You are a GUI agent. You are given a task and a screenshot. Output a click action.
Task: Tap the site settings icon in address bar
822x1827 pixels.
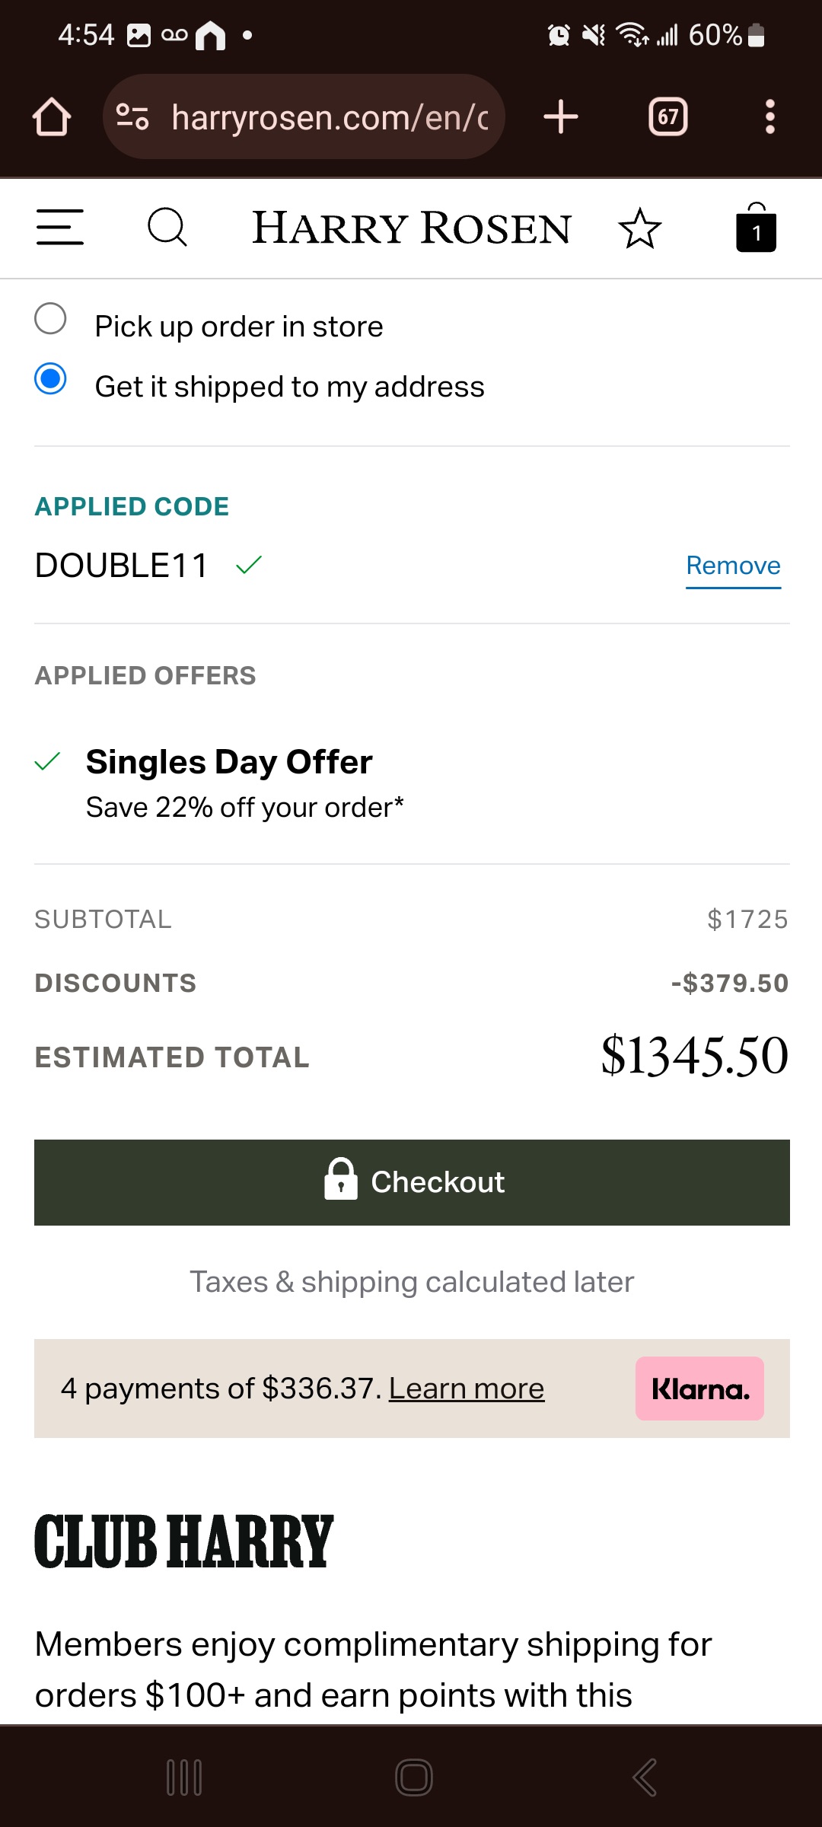pos(132,117)
